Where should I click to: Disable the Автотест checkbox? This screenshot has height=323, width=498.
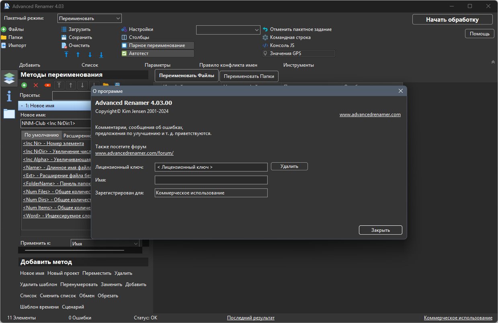click(124, 53)
